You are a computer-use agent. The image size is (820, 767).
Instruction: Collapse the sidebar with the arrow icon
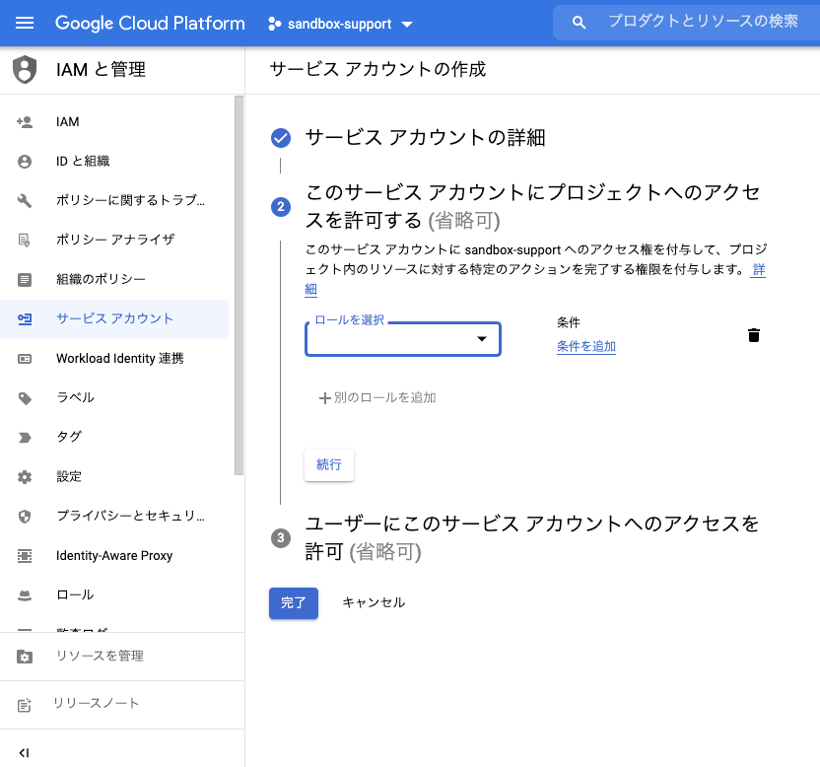pos(25,752)
